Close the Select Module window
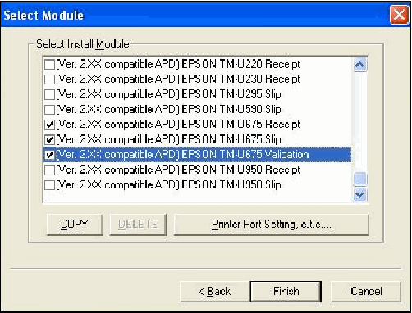This screenshot has width=412, height=313. (x=399, y=15)
